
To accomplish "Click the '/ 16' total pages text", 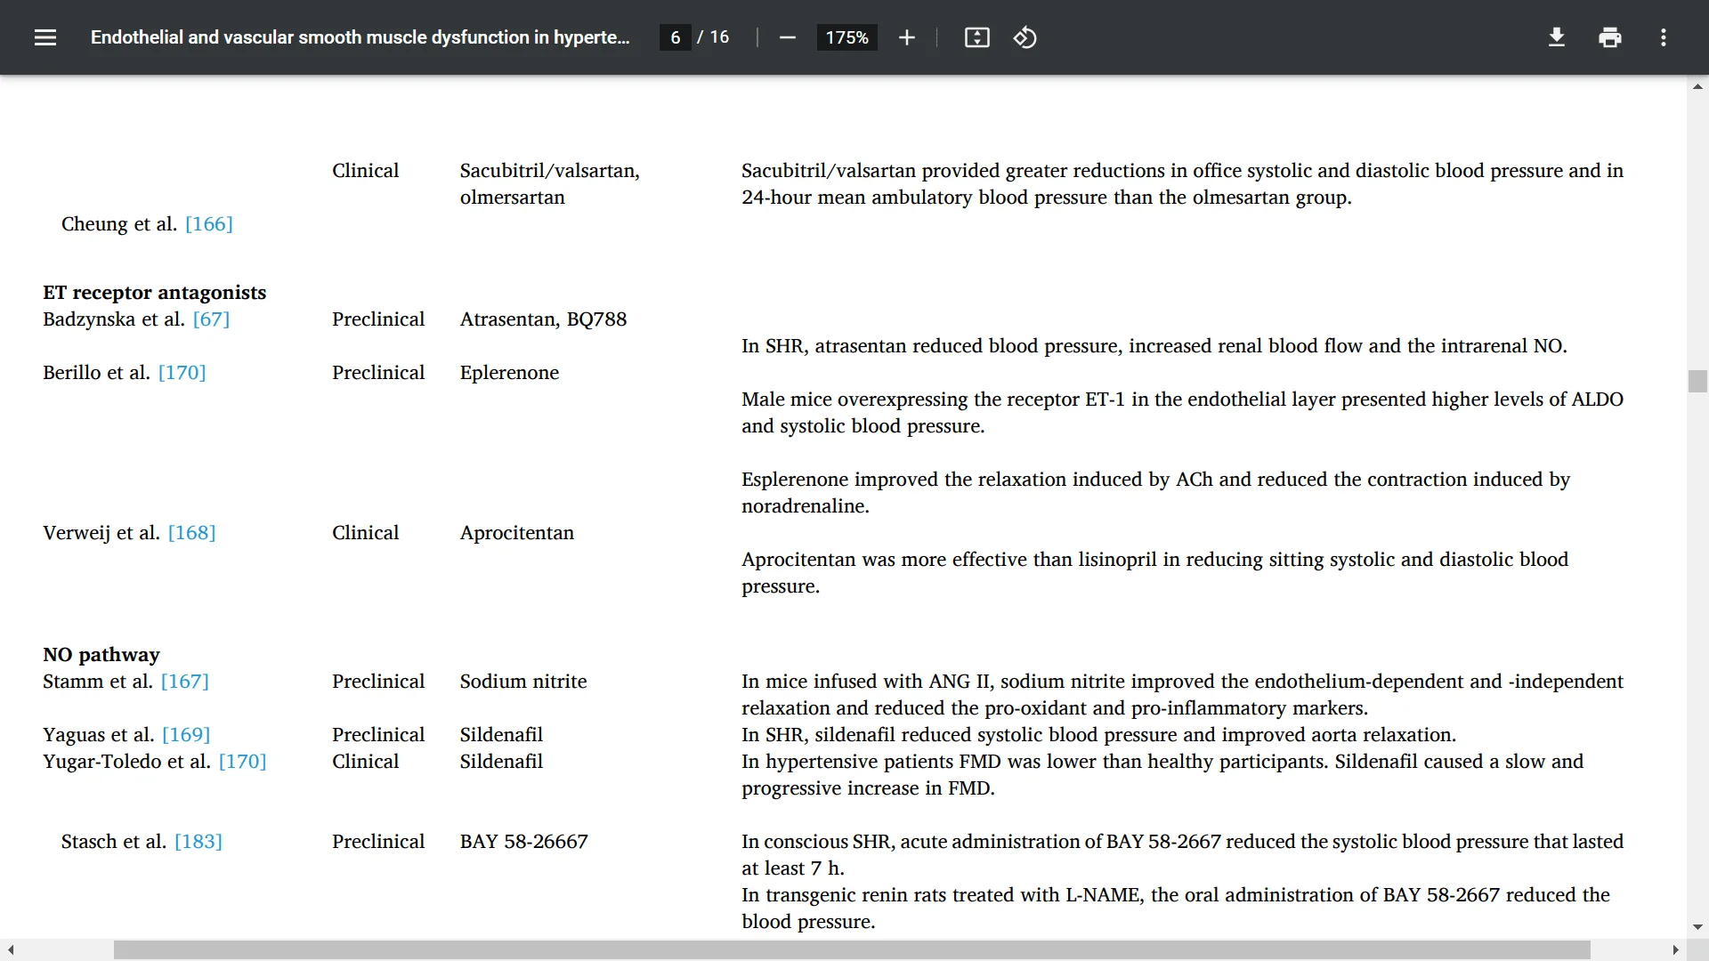I will pyautogui.click(x=713, y=37).
